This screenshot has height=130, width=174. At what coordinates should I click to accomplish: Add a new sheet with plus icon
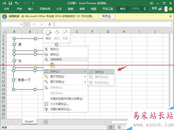point(46,122)
